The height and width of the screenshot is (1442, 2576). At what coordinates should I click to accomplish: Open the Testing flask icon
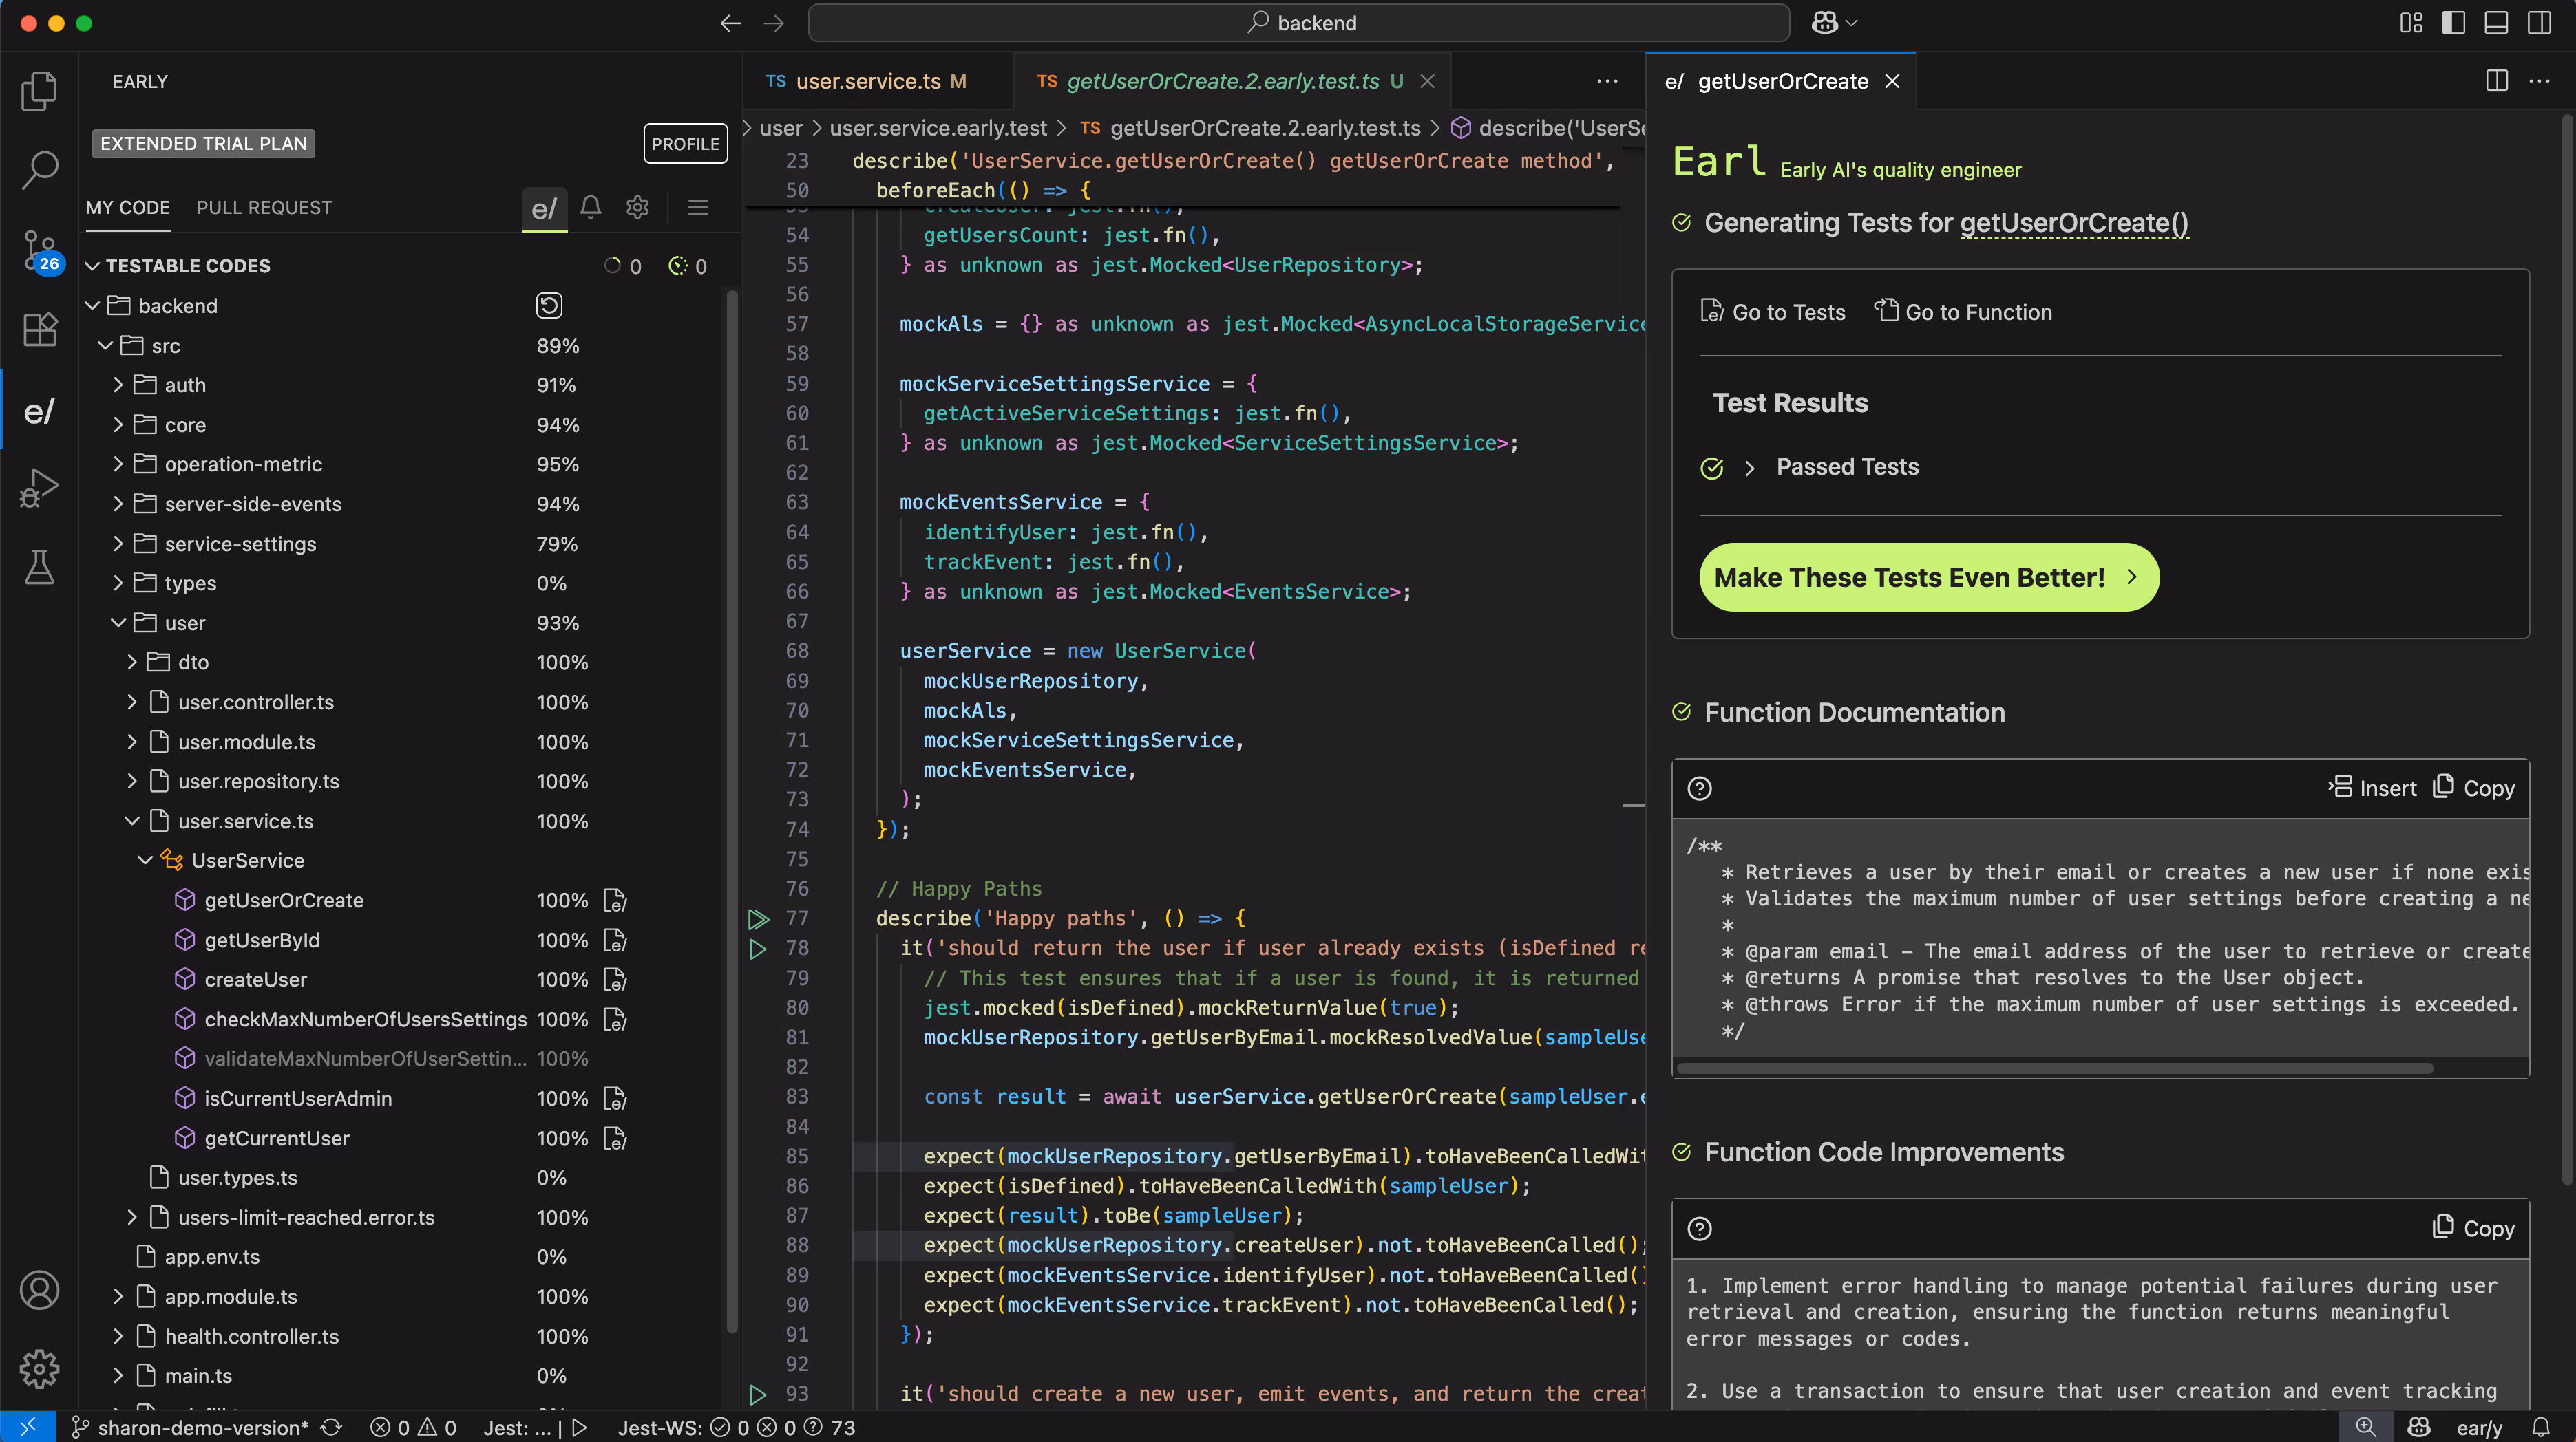[x=39, y=568]
